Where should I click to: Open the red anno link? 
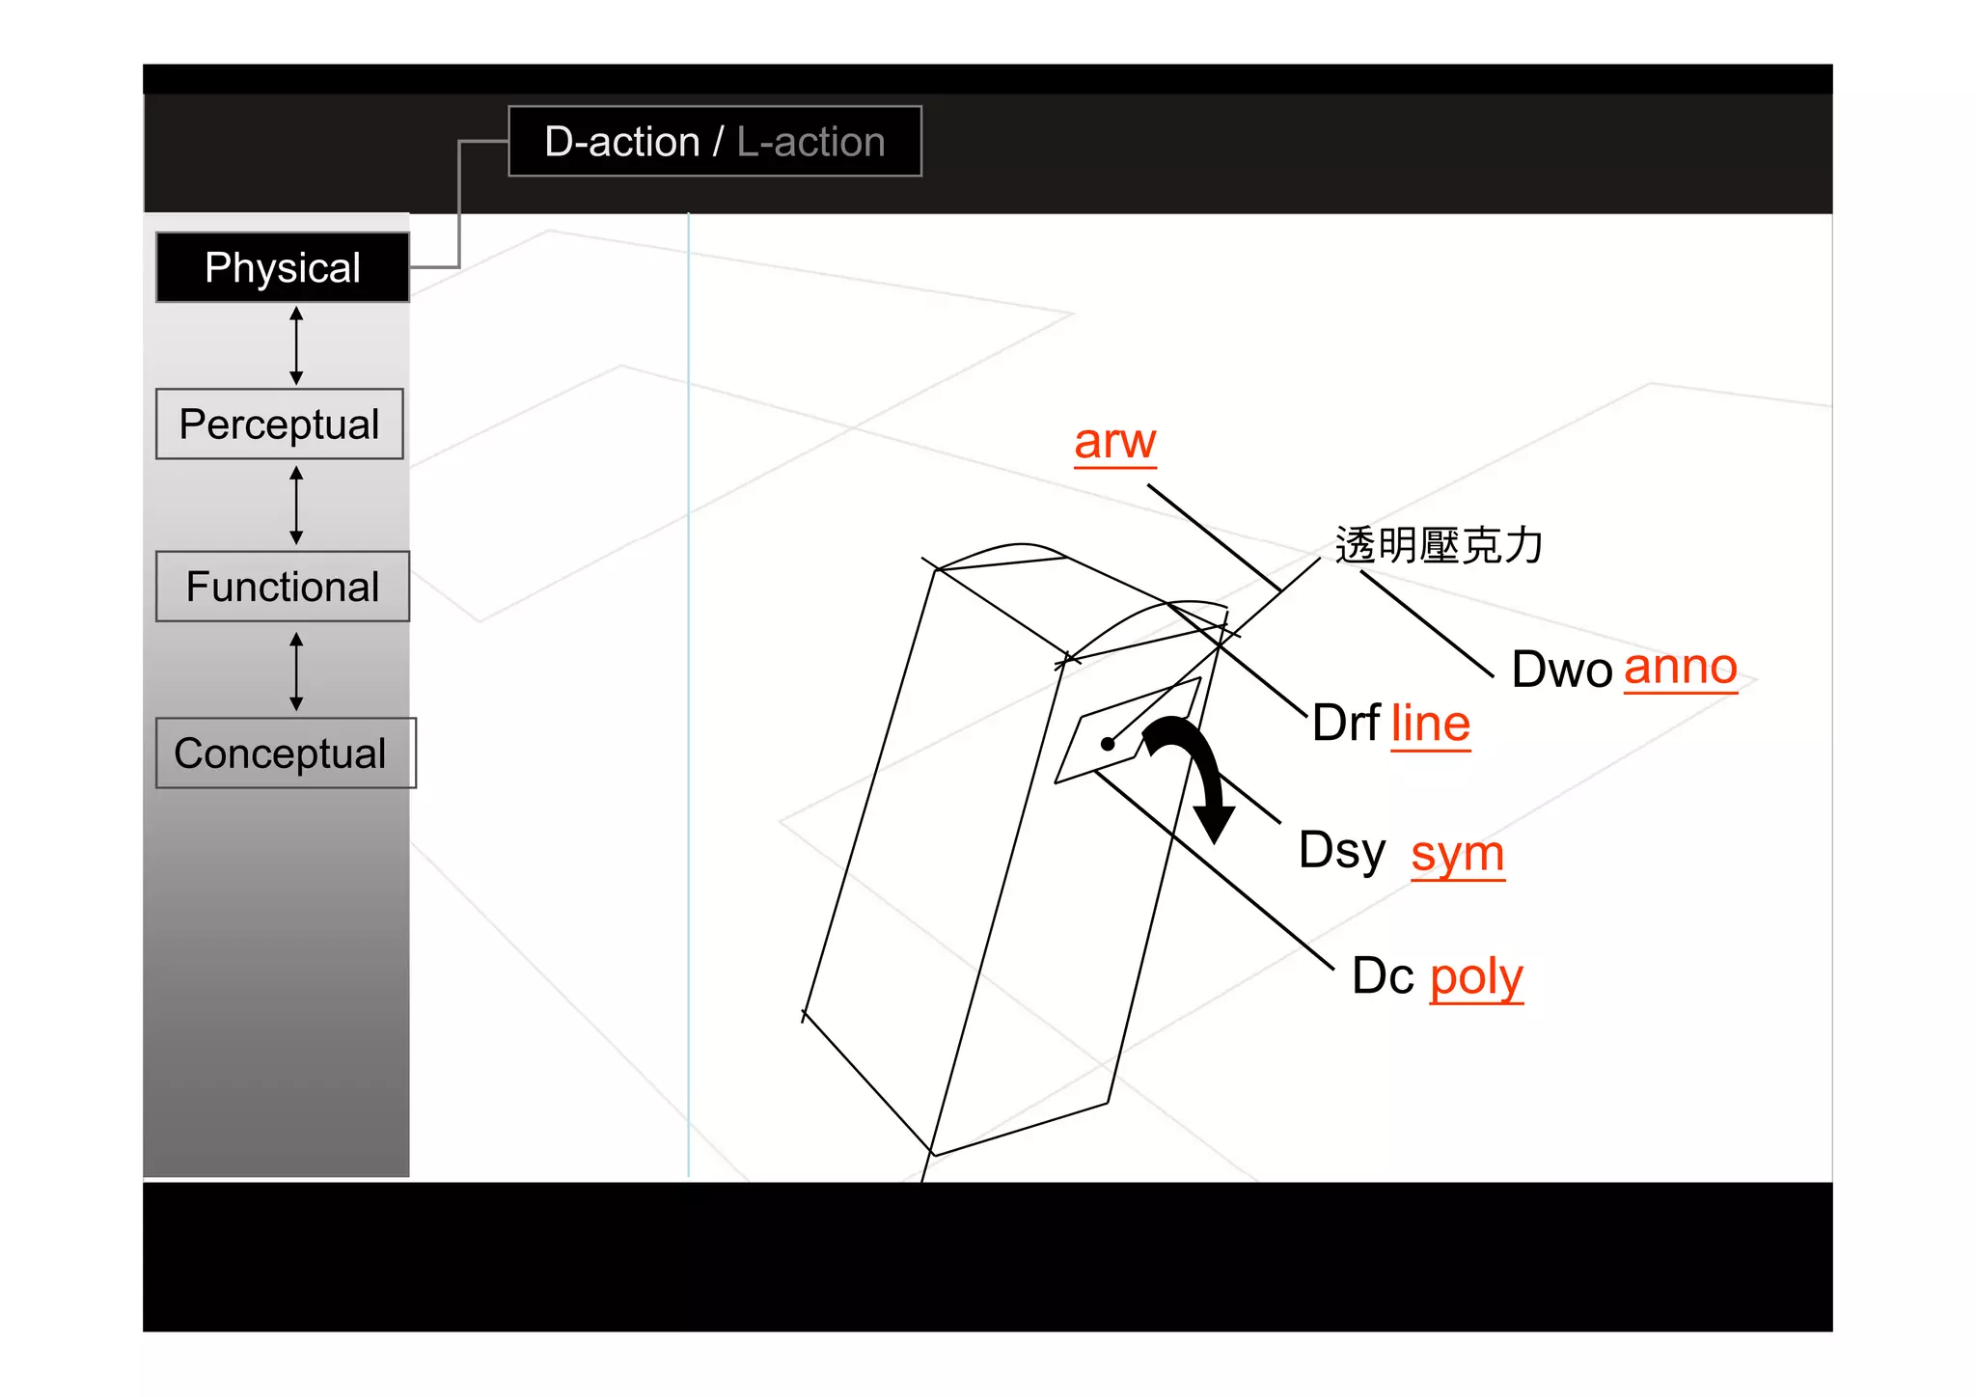(x=1680, y=668)
